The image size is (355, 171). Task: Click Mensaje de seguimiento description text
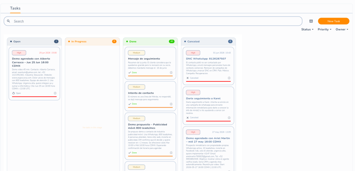(x=150, y=65)
